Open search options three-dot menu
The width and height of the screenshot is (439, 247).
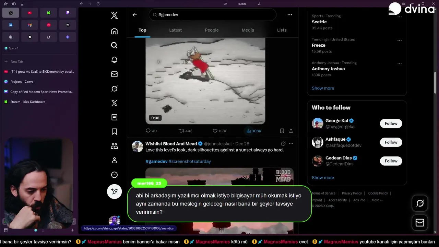pyautogui.click(x=290, y=15)
